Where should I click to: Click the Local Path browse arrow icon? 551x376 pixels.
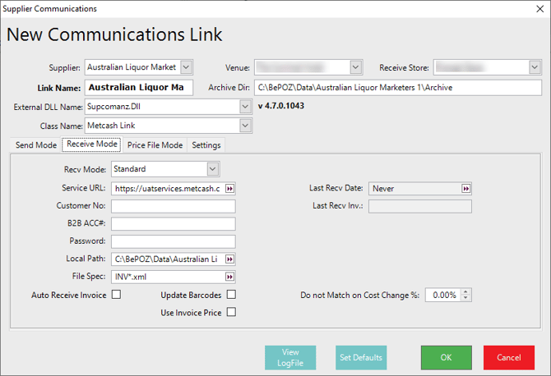[x=229, y=259]
